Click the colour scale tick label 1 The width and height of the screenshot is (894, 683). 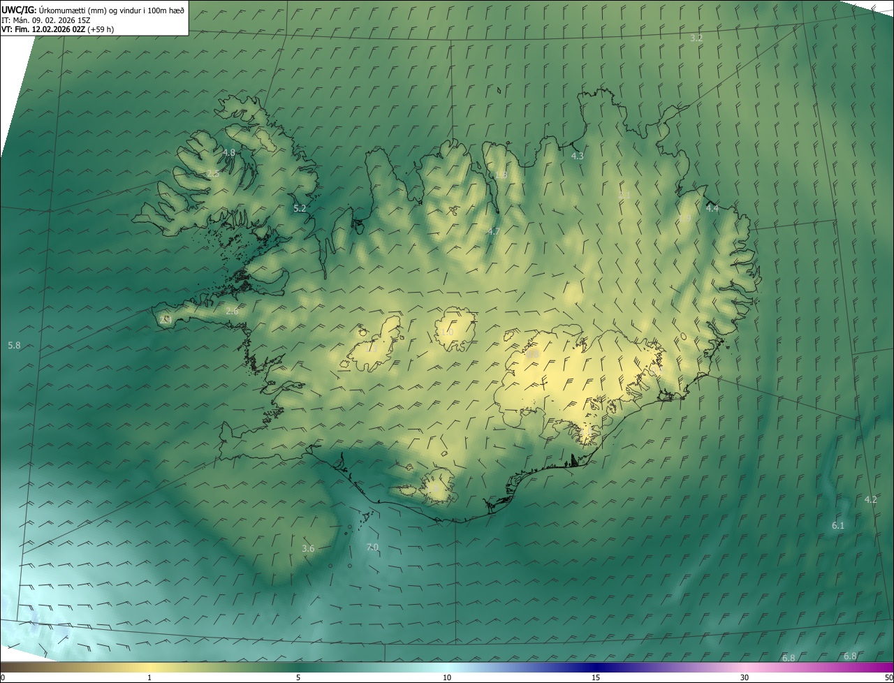pyautogui.click(x=149, y=677)
